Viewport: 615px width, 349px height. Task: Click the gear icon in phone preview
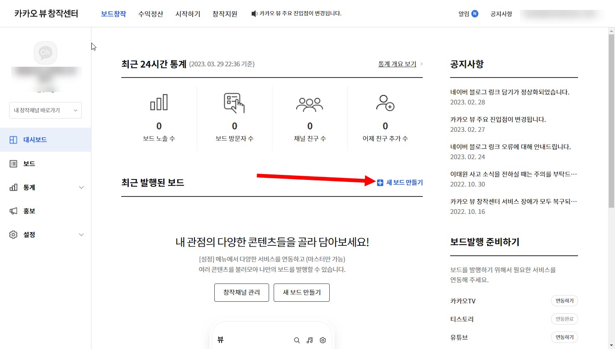tap(323, 340)
